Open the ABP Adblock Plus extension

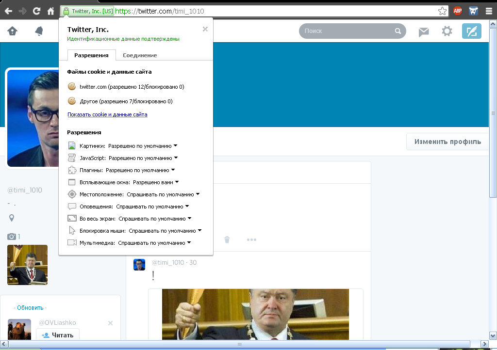[x=458, y=11]
